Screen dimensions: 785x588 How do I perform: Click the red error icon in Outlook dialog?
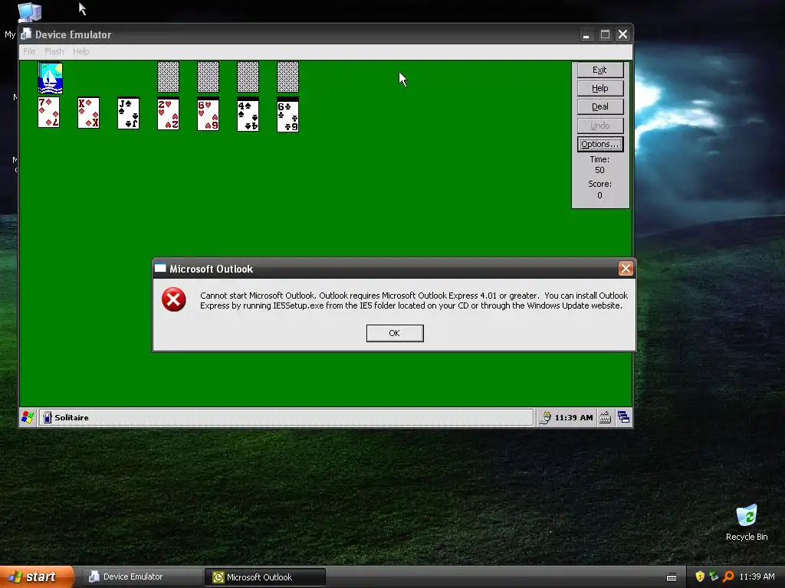(x=174, y=299)
